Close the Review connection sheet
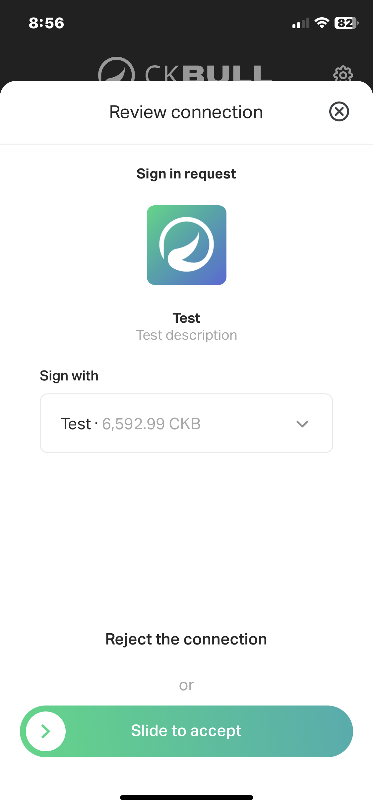 339,111
